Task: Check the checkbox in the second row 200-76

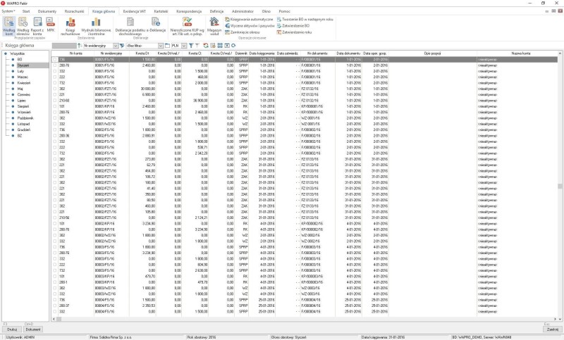Action: tap(54, 65)
